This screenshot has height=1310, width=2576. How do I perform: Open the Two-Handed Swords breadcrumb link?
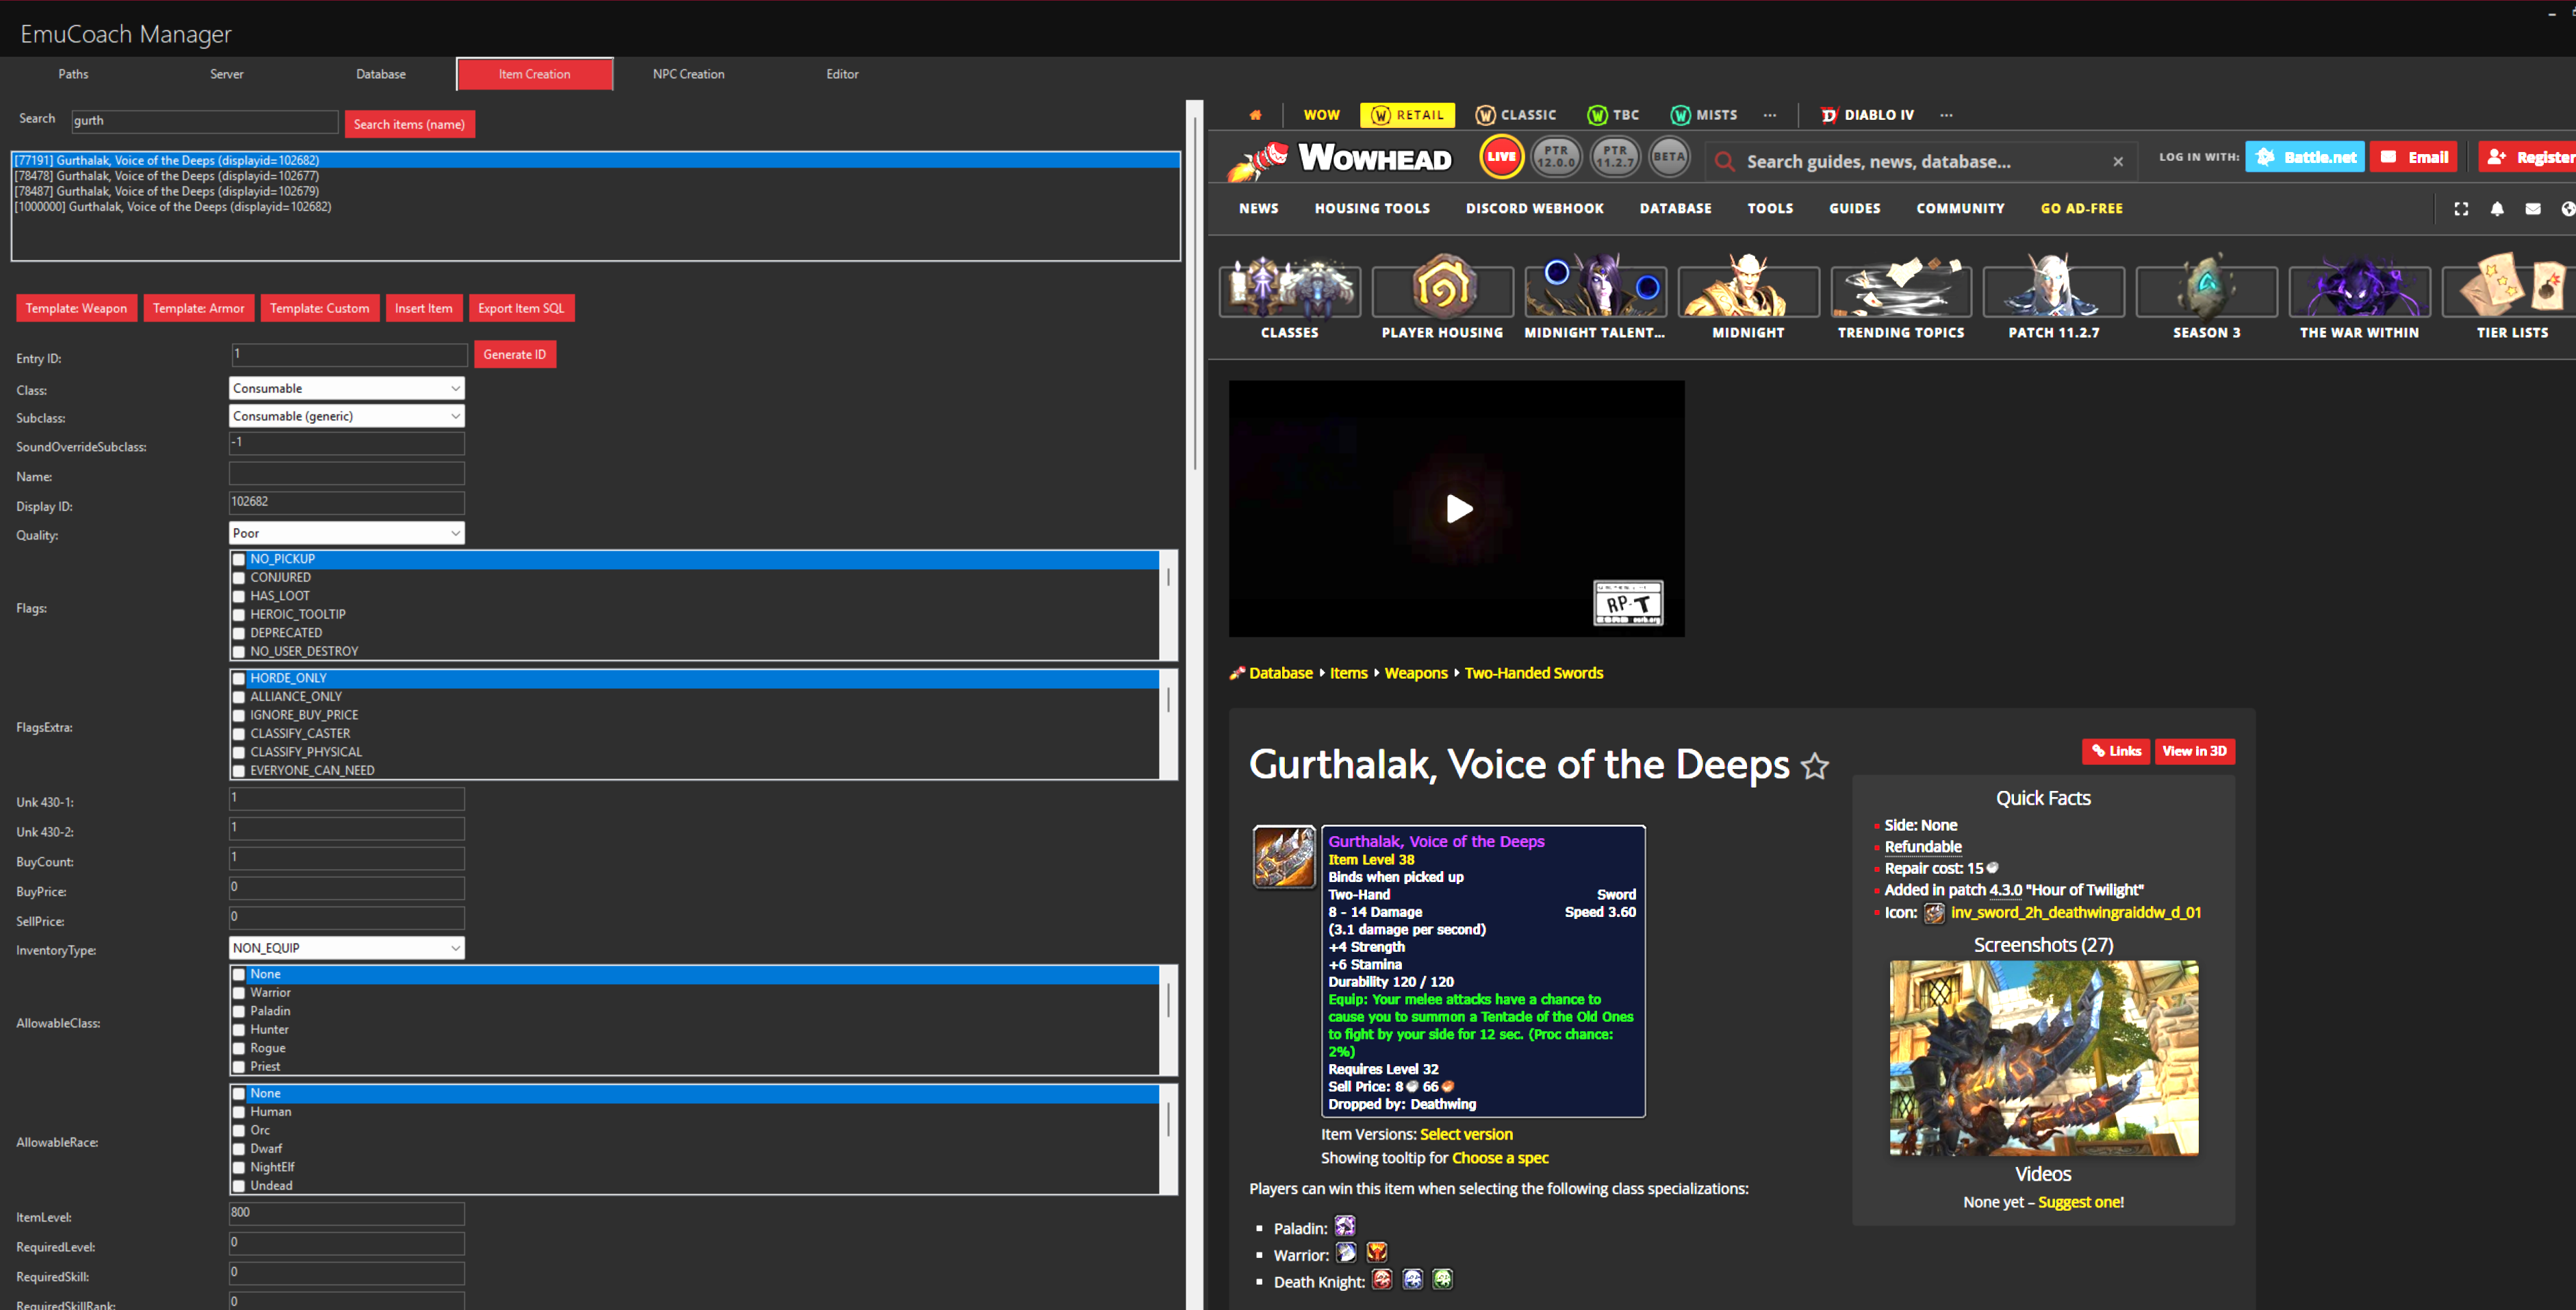point(1533,672)
